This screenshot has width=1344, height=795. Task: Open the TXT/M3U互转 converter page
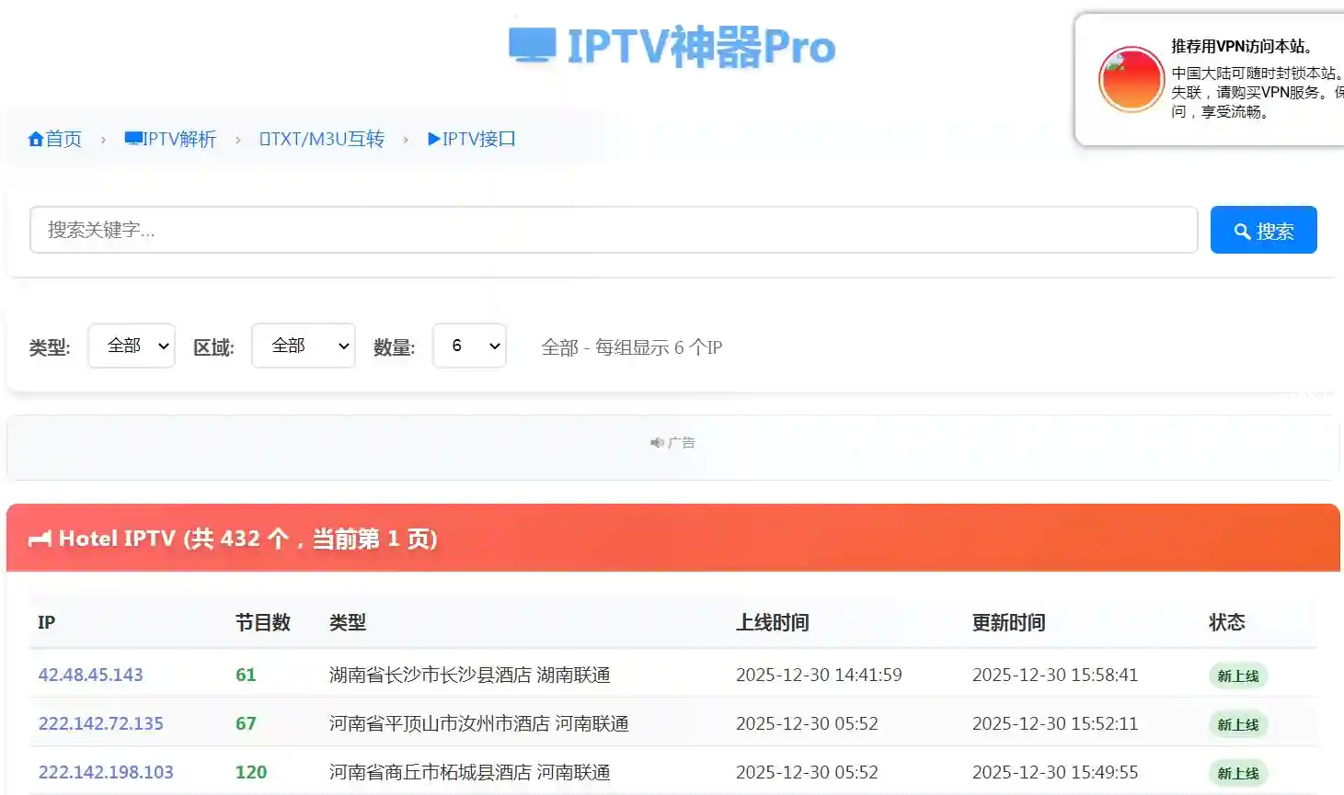(x=322, y=139)
